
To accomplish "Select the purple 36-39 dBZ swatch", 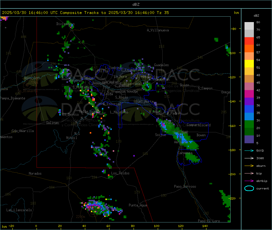I will click(x=249, y=102).
